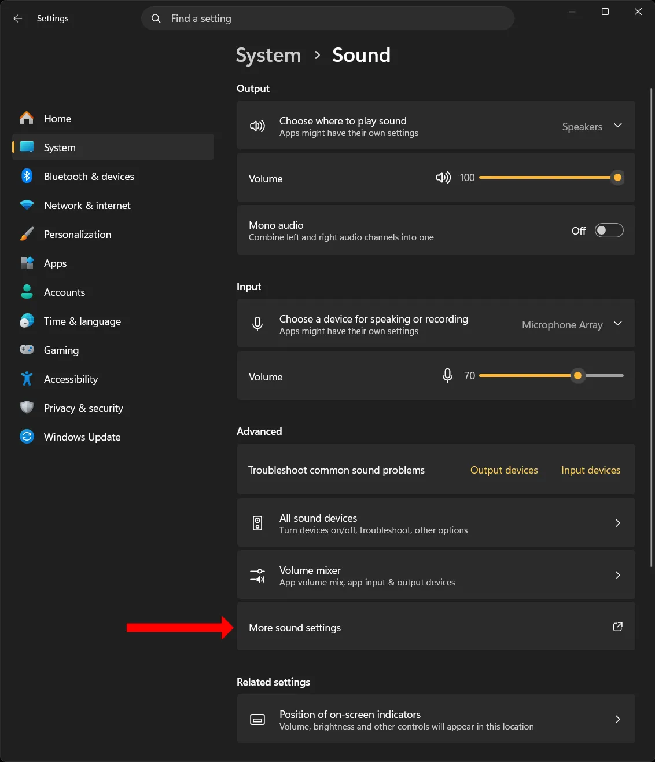Click the Find a setting search box
The image size is (655, 762).
click(x=327, y=19)
